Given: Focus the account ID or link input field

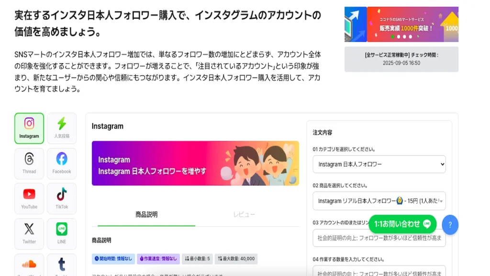Looking at the screenshot, I should [379, 238].
